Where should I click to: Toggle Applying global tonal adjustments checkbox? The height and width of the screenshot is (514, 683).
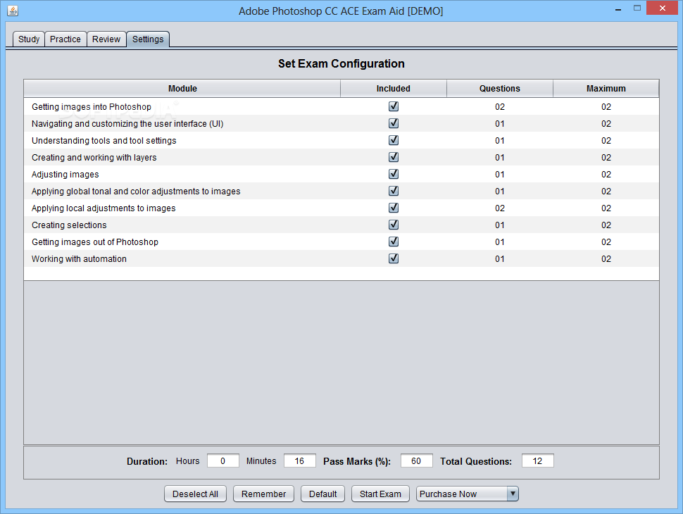tap(394, 191)
